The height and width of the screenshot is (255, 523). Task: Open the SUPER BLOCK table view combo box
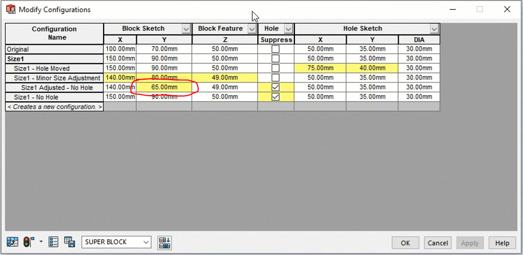coord(116,242)
